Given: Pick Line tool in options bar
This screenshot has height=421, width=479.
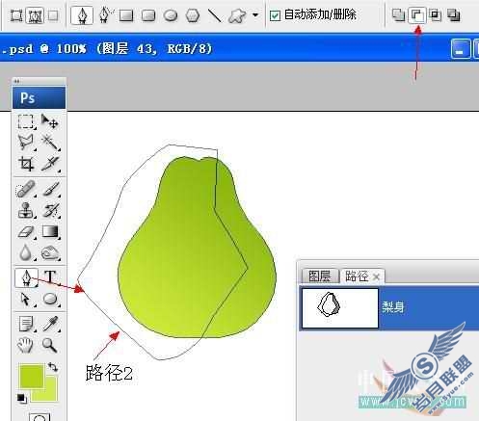Looking at the screenshot, I should tap(215, 15).
